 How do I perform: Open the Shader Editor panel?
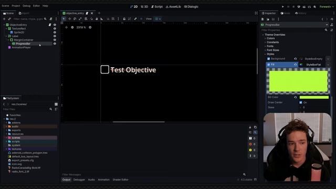click(x=120, y=180)
